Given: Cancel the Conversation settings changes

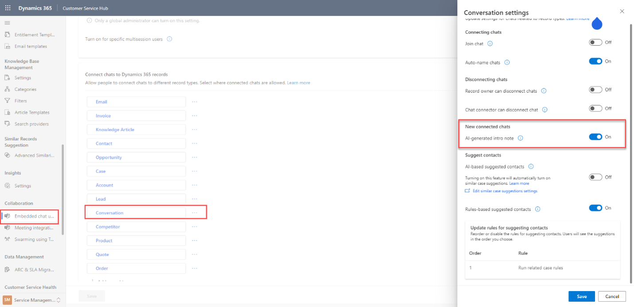Looking at the screenshot, I should click(x=612, y=296).
